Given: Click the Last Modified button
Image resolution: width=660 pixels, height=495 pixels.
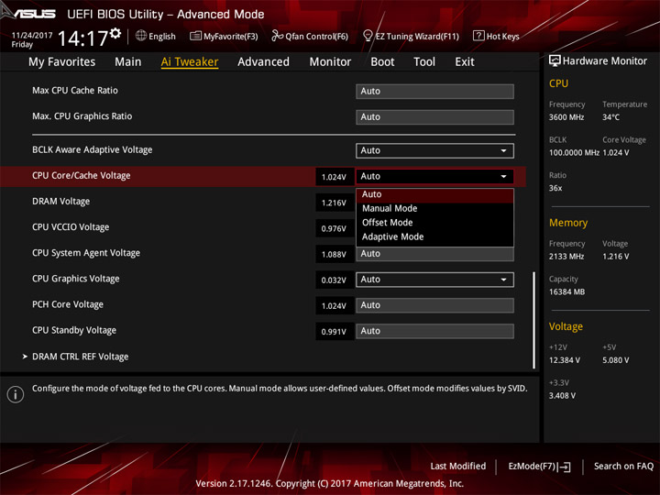Looking at the screenshot, I should (458, 466).
